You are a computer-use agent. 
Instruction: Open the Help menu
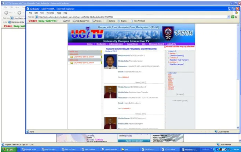[x=65, y=13]
